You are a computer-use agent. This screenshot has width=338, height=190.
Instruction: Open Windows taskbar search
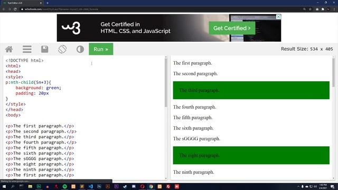click(x=13, y=186)
